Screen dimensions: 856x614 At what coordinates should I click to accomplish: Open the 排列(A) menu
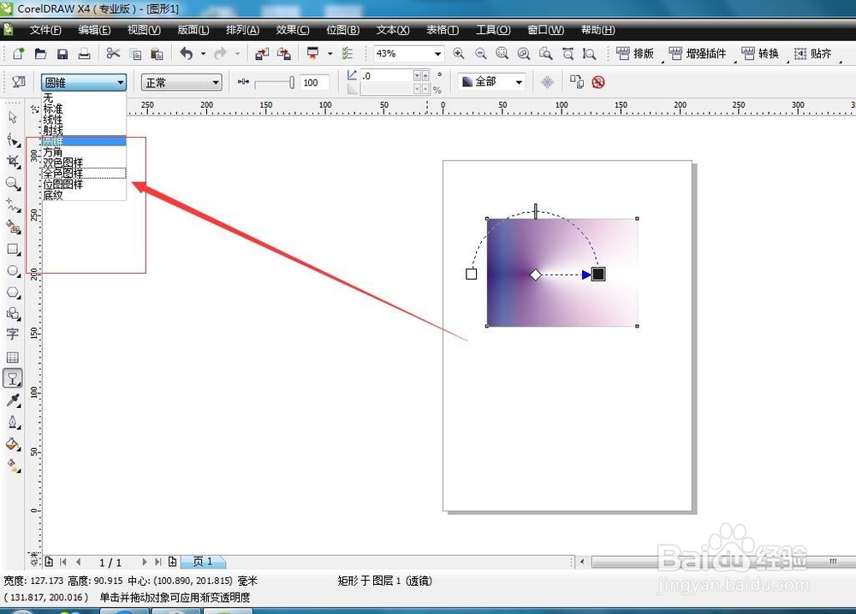tap(243, 30)
